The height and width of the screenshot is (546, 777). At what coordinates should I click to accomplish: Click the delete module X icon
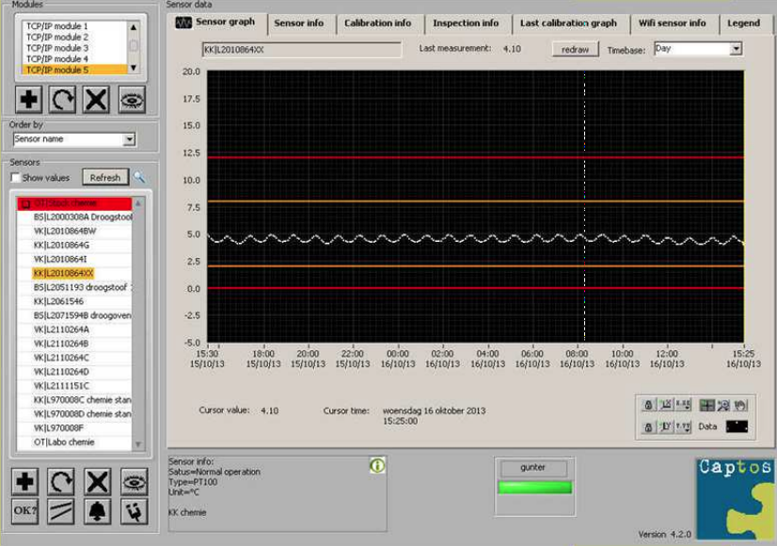(x=97, y=99)
